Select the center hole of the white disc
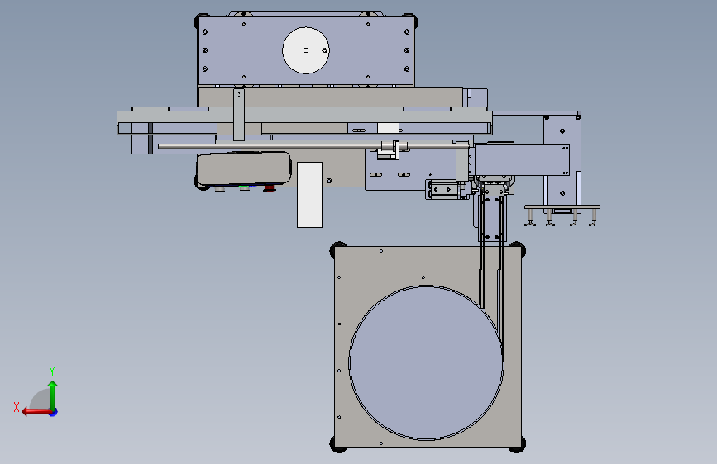Screen dimensions: 717x464 coord(306,50)
